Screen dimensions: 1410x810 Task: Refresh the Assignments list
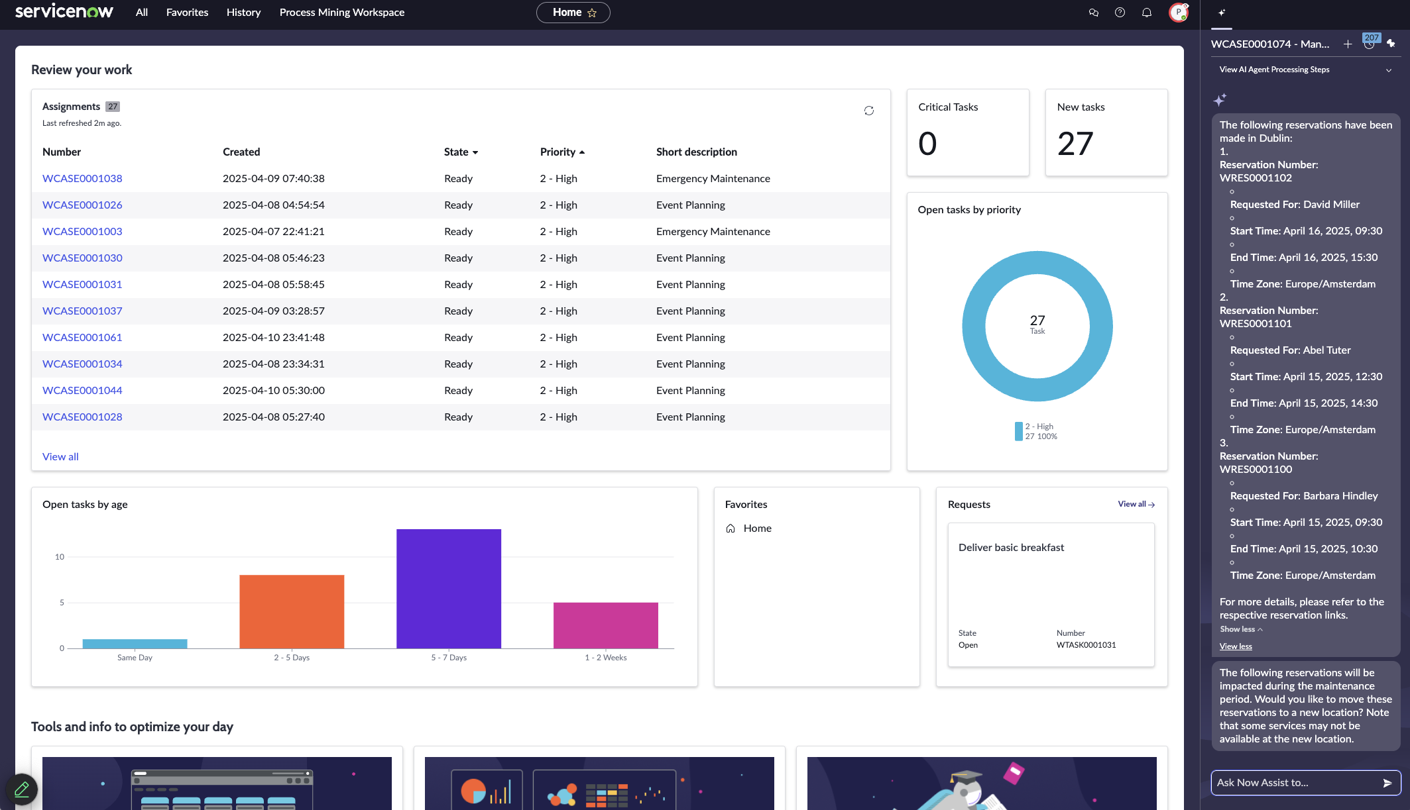pyautogui.click(x=868, y=111)
